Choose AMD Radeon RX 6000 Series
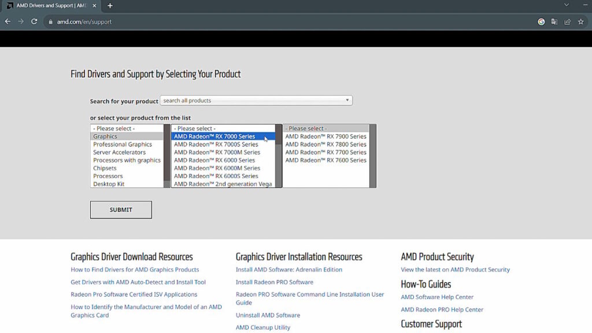The width and height of the screenshot is (592, 333). click(214, 160)
